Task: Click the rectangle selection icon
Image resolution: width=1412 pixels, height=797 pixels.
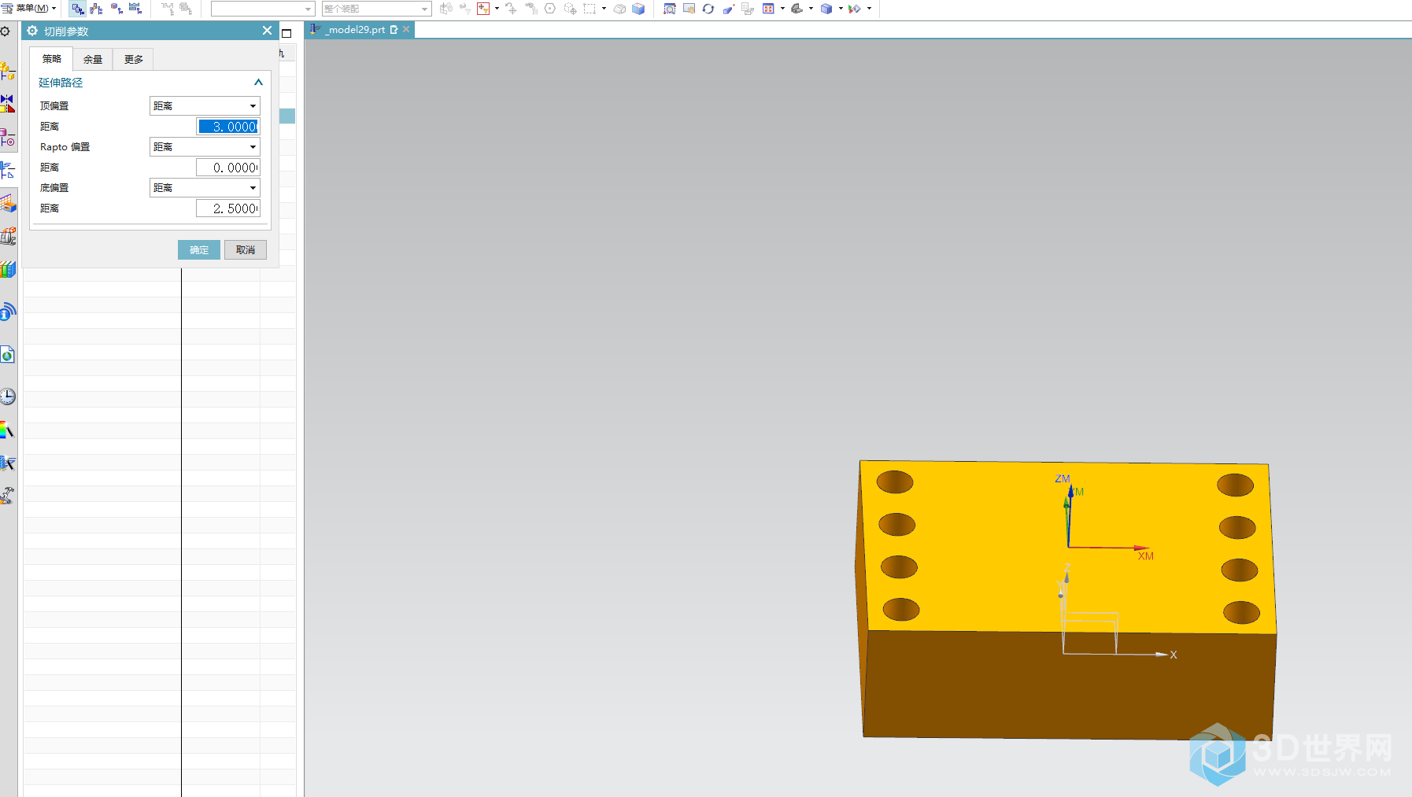Action: click(590, 9)
